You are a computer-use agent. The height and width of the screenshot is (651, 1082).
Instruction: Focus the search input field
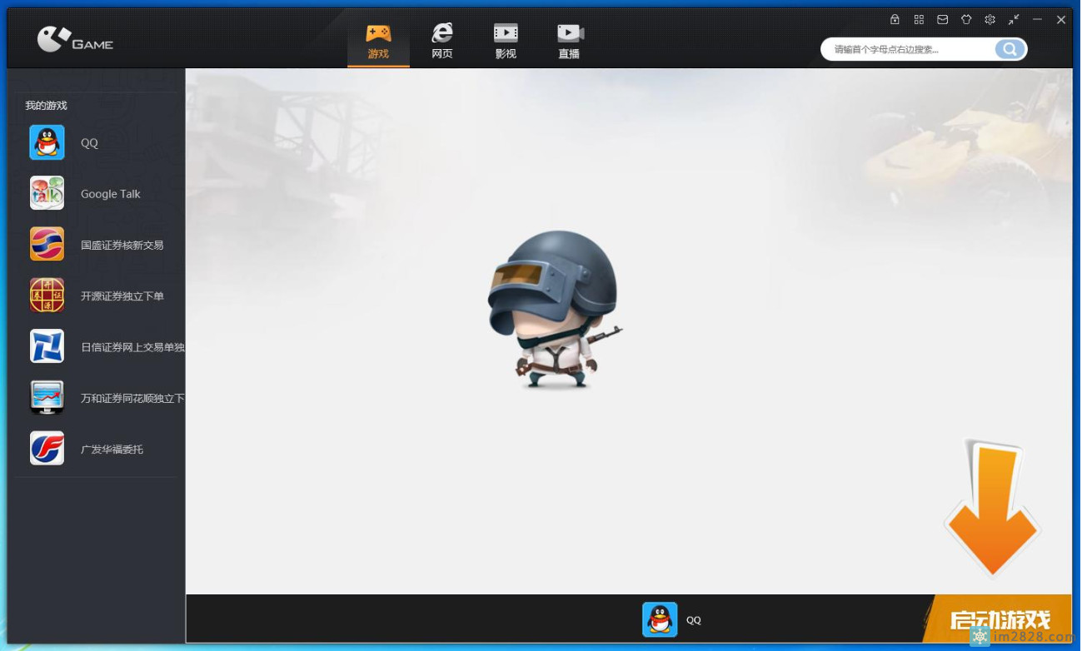[x=908, y=49]
